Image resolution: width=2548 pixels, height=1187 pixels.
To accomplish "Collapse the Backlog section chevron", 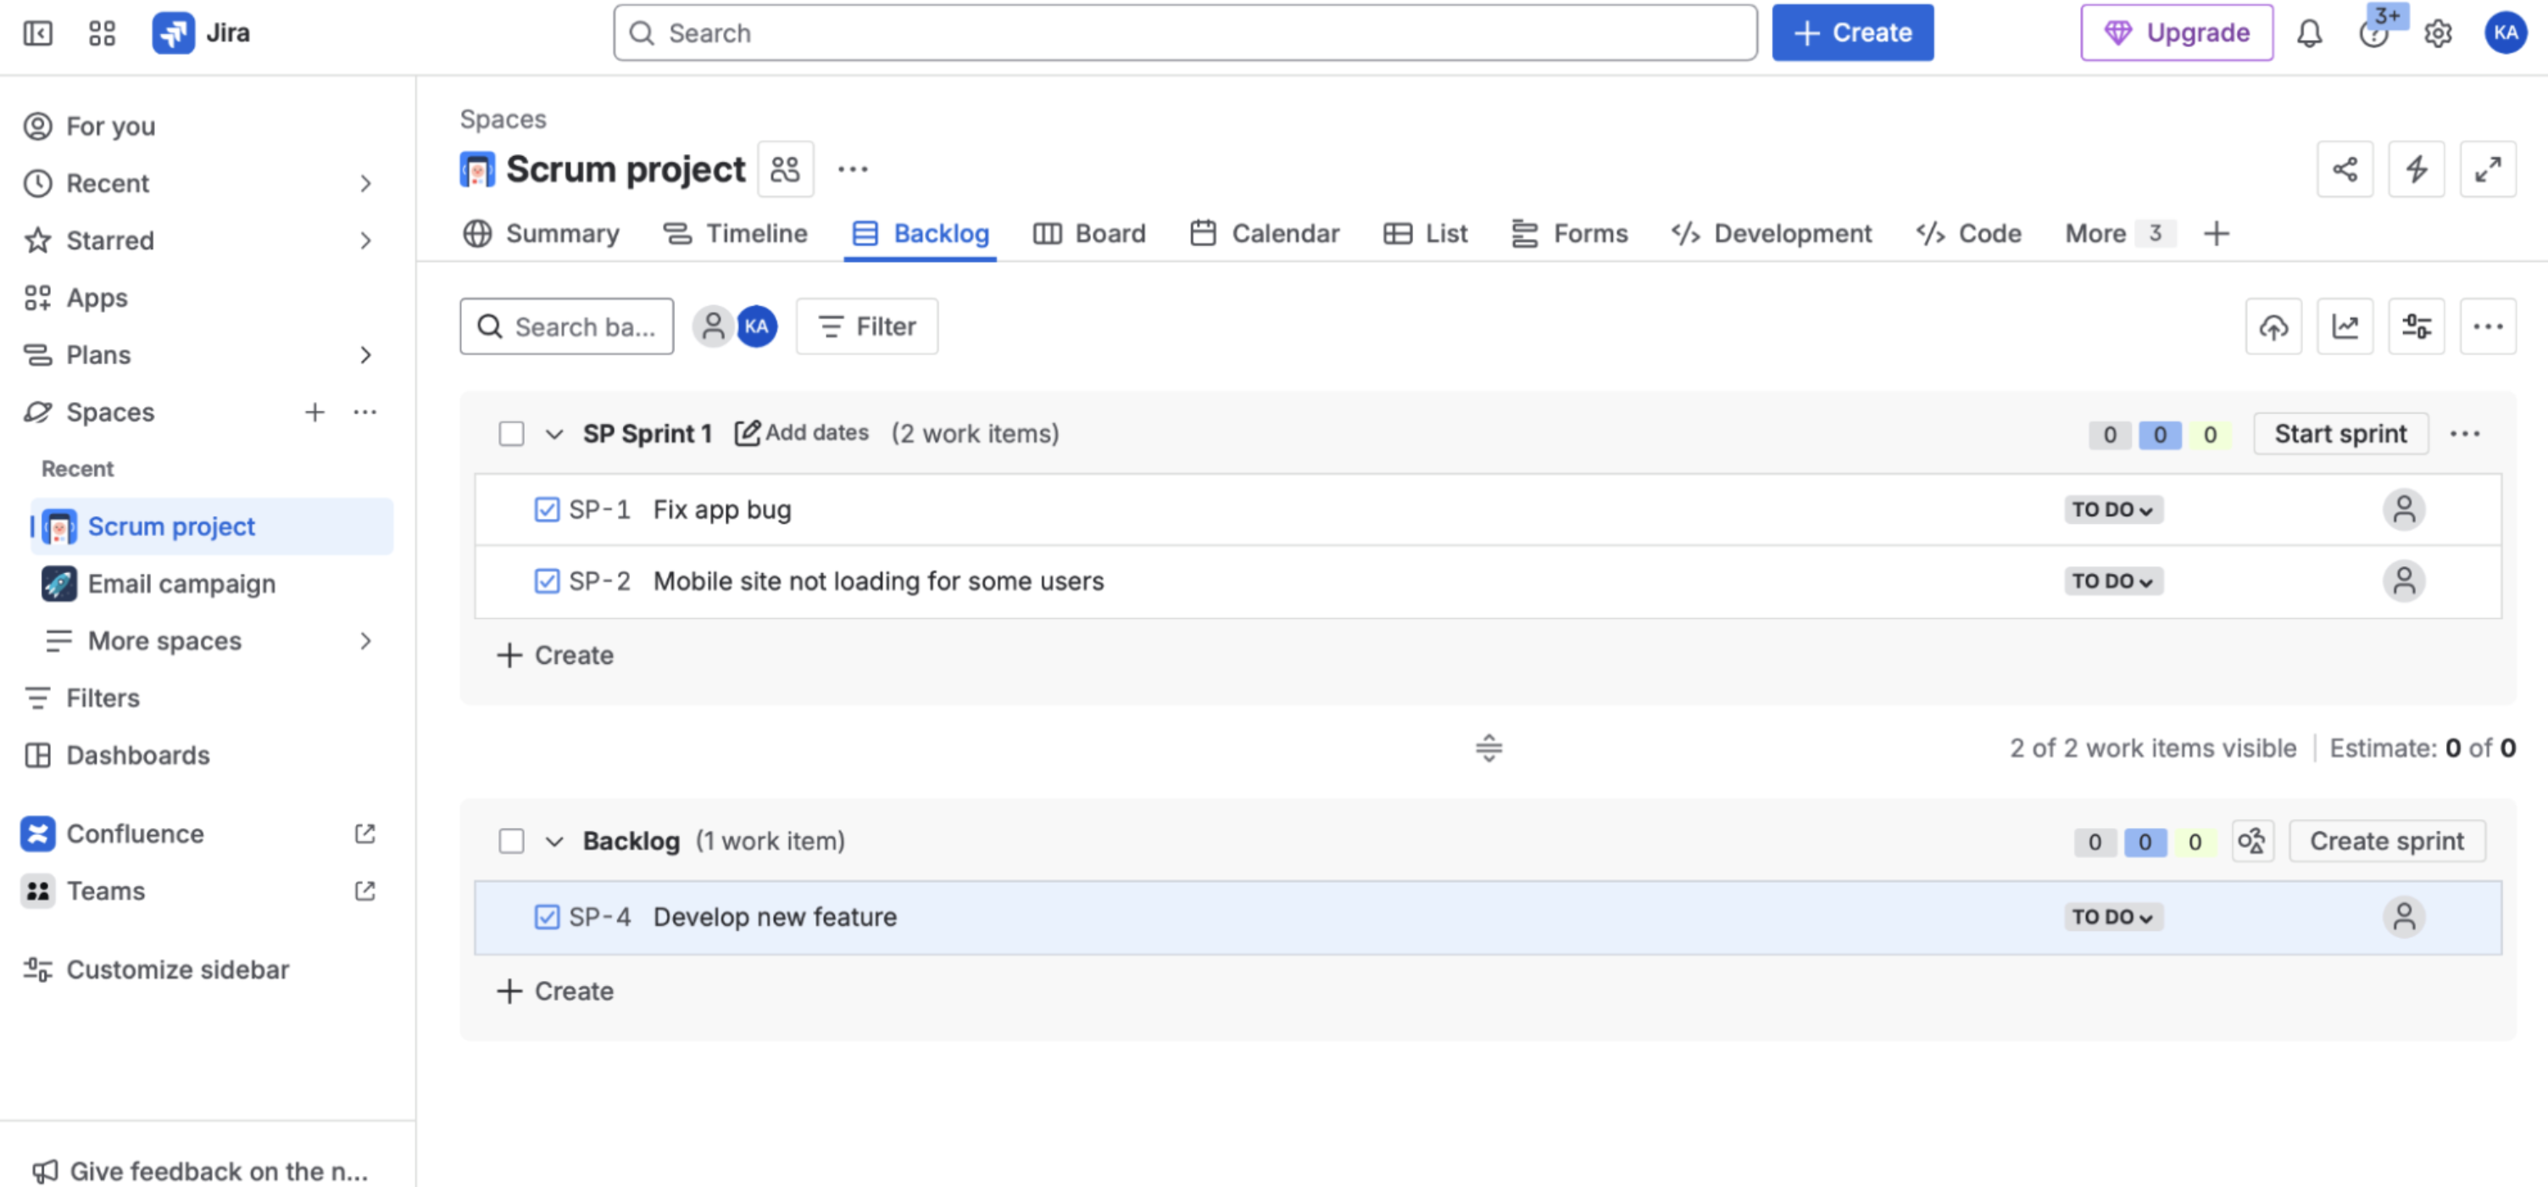I will coord(554,842).
